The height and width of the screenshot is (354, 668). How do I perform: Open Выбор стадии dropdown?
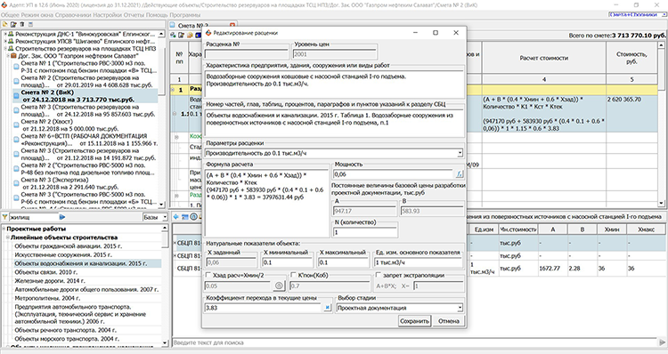tap(460, 308)
